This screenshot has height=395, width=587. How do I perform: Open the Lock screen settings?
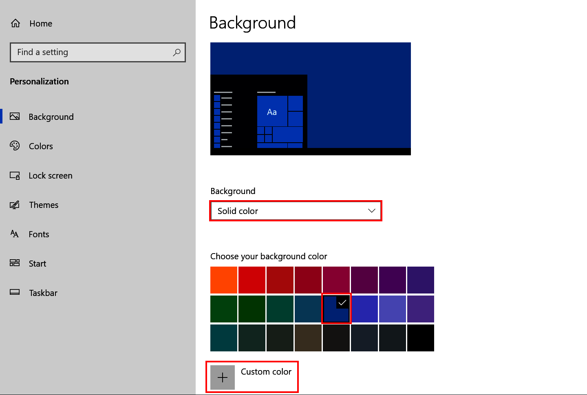pos(50,175)
